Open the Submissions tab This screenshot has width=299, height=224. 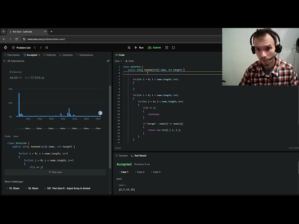(85, 55)
